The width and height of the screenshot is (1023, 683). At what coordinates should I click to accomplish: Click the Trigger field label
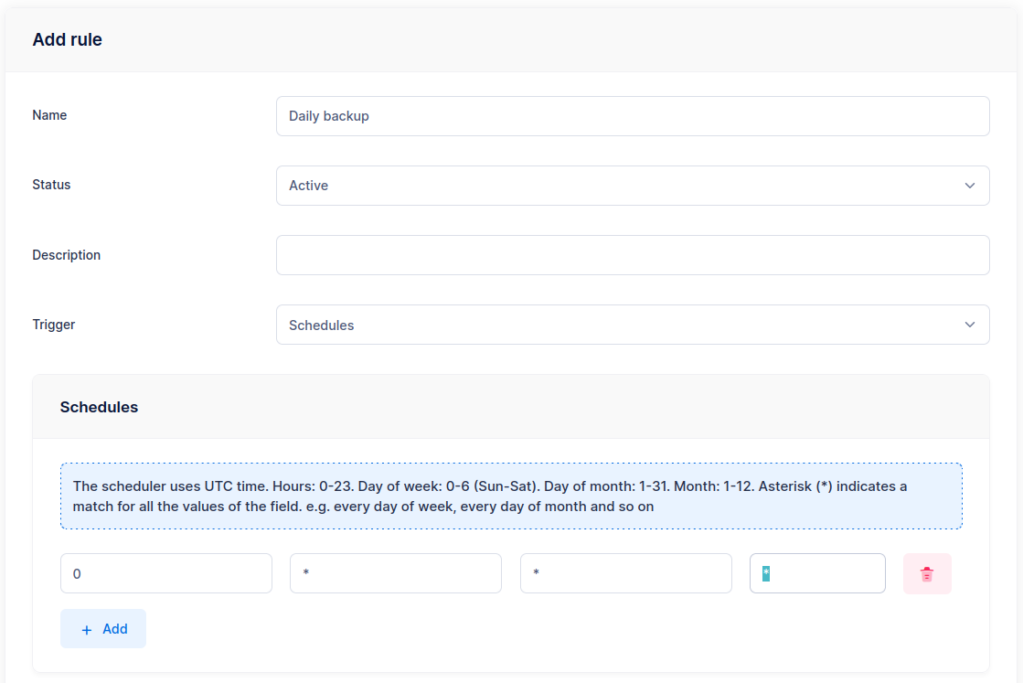pos(53,325)
